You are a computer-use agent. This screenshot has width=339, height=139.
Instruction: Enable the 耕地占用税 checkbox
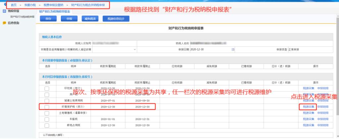47,125
